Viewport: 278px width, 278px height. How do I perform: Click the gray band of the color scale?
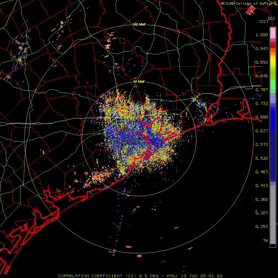pos(273,215)
